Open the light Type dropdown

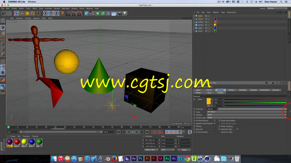tap(247, 112)
